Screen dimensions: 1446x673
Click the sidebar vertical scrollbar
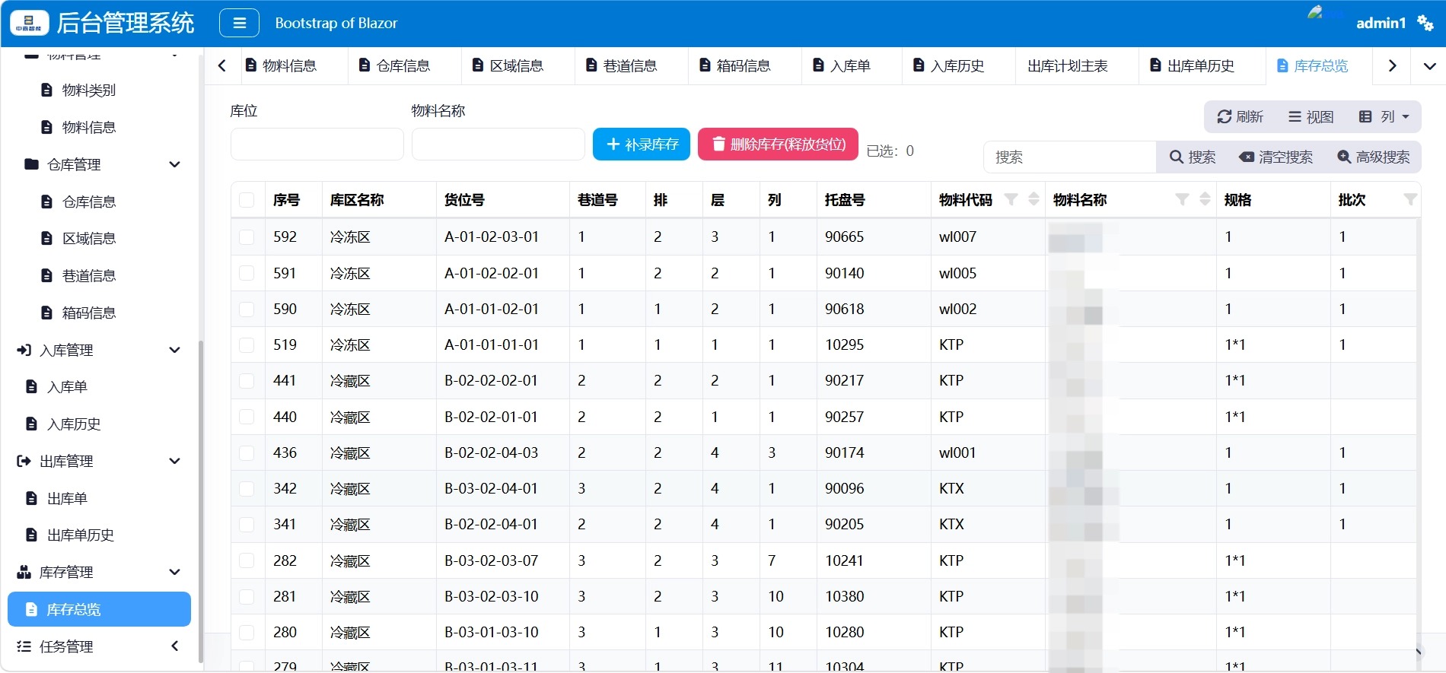[x=201, y=502]
